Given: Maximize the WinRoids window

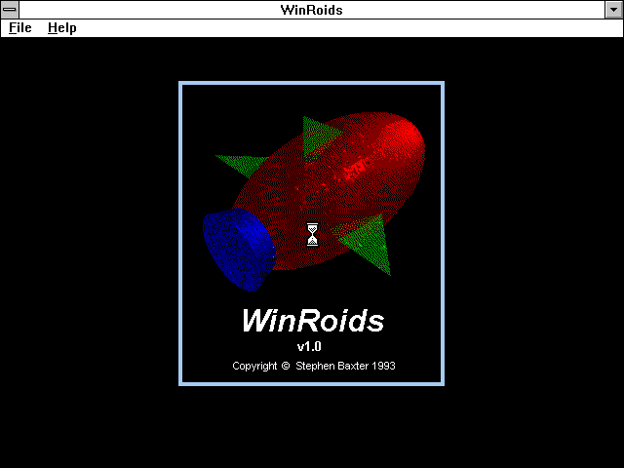Looking at the screenshot, I should click(613, 10).
